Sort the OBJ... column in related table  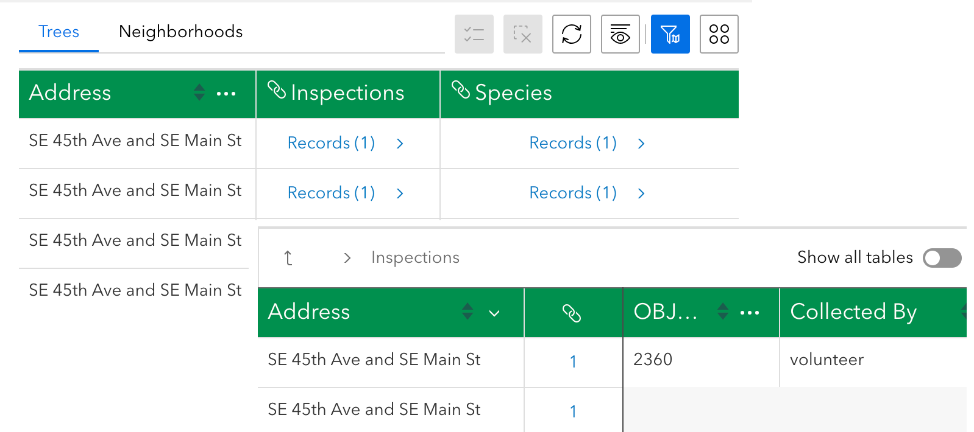[x=723, y=312]
